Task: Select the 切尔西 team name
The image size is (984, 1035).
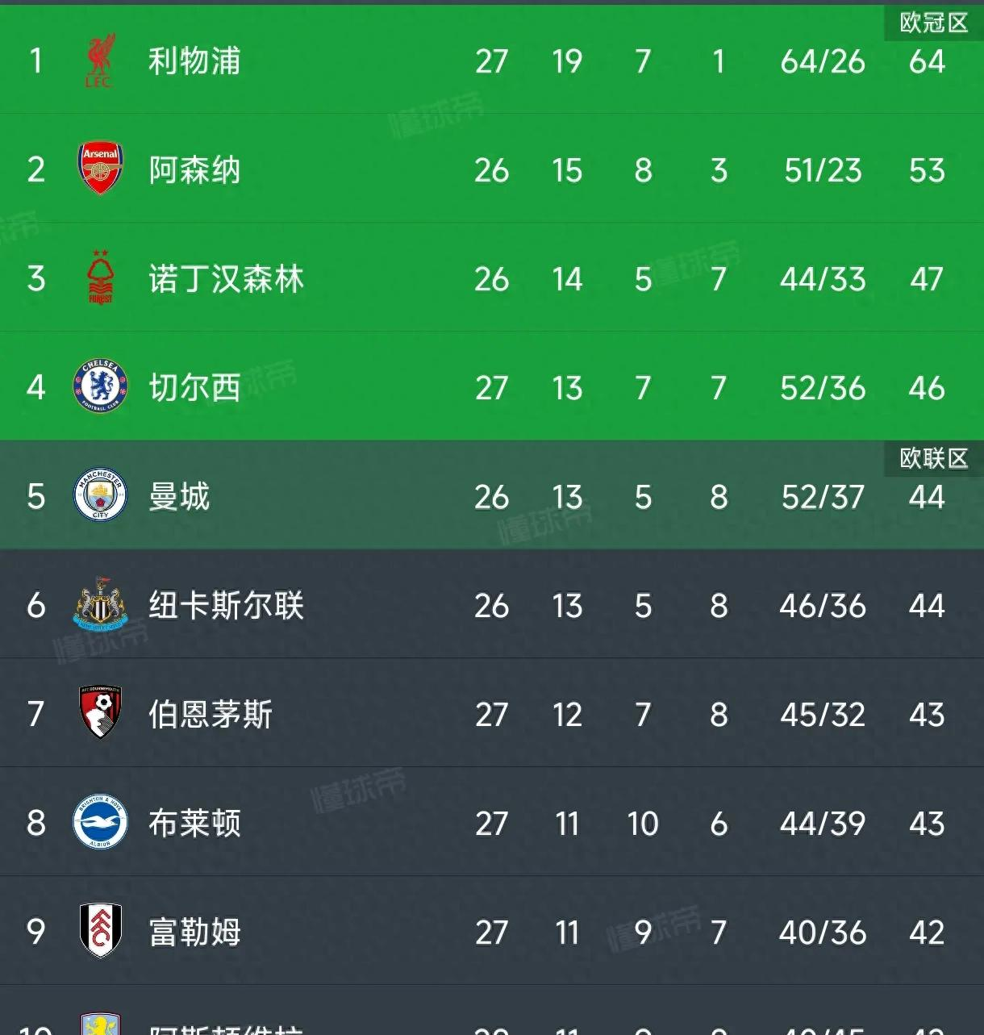Action: (194, 388)
